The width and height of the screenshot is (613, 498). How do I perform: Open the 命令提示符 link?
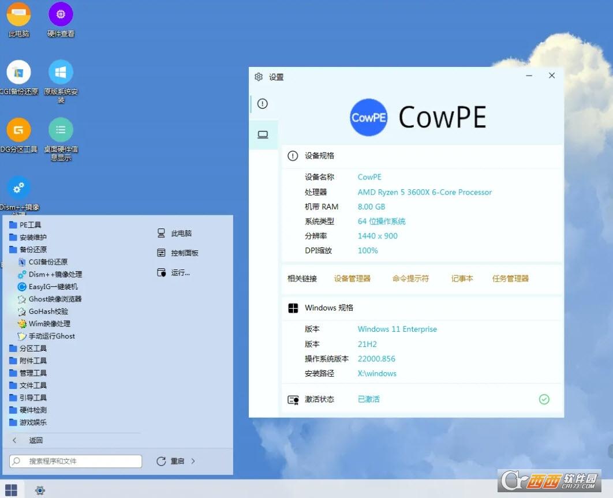pyautogui.click(x=410, y=279)
